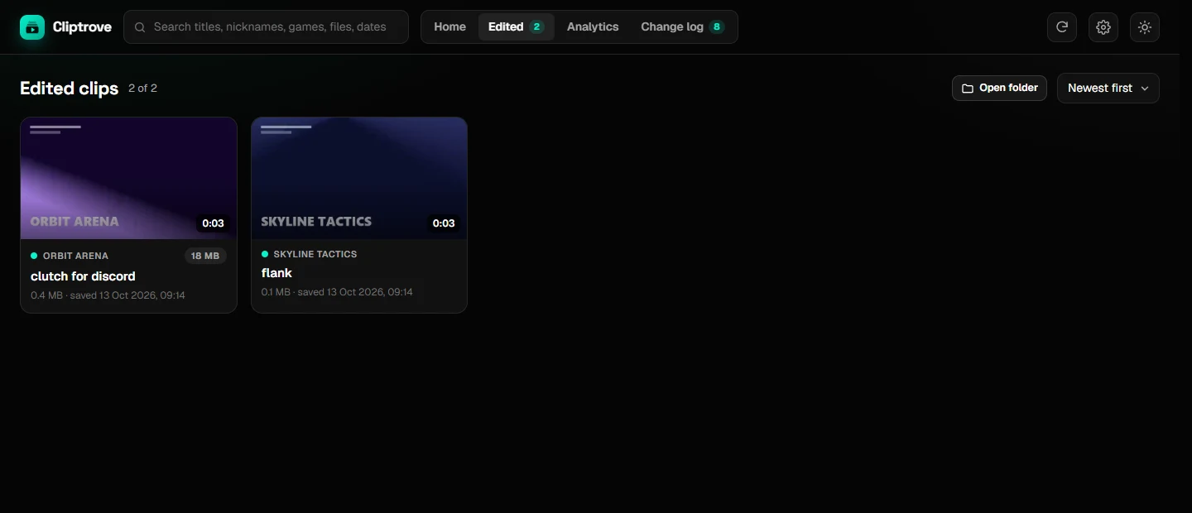Click the flank clip title
The height and width of the screenshot is (513, 1192).
(x=276, y=273)
